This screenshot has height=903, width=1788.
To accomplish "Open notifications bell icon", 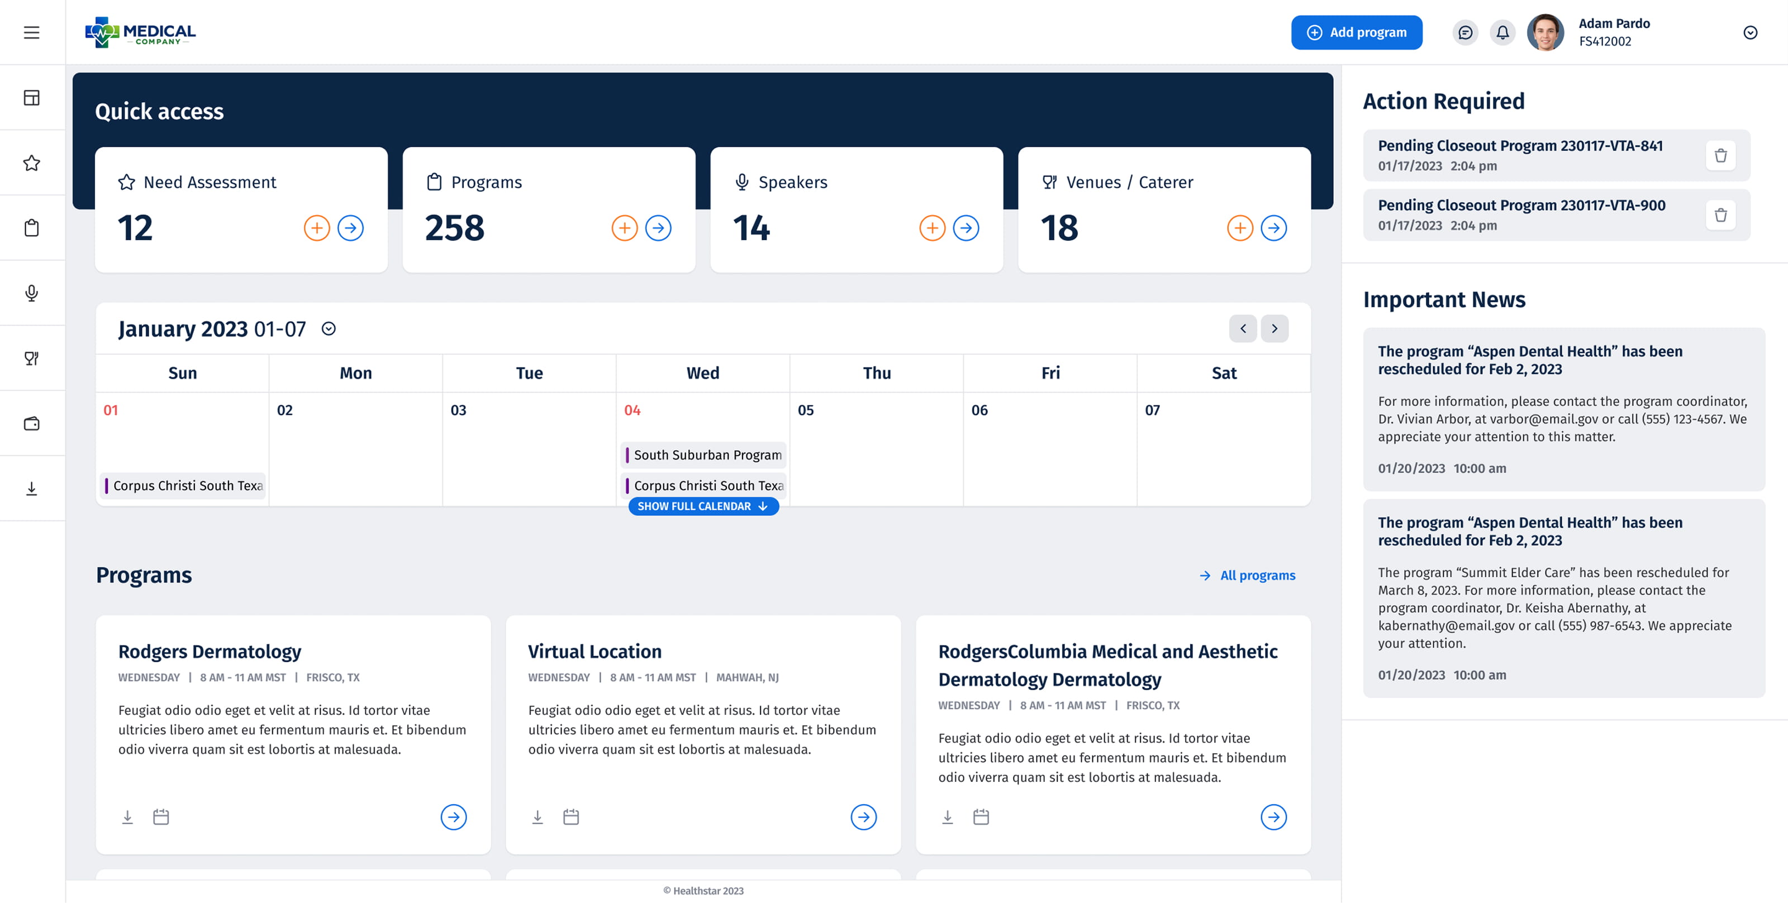I will [x=1502, y=32].
